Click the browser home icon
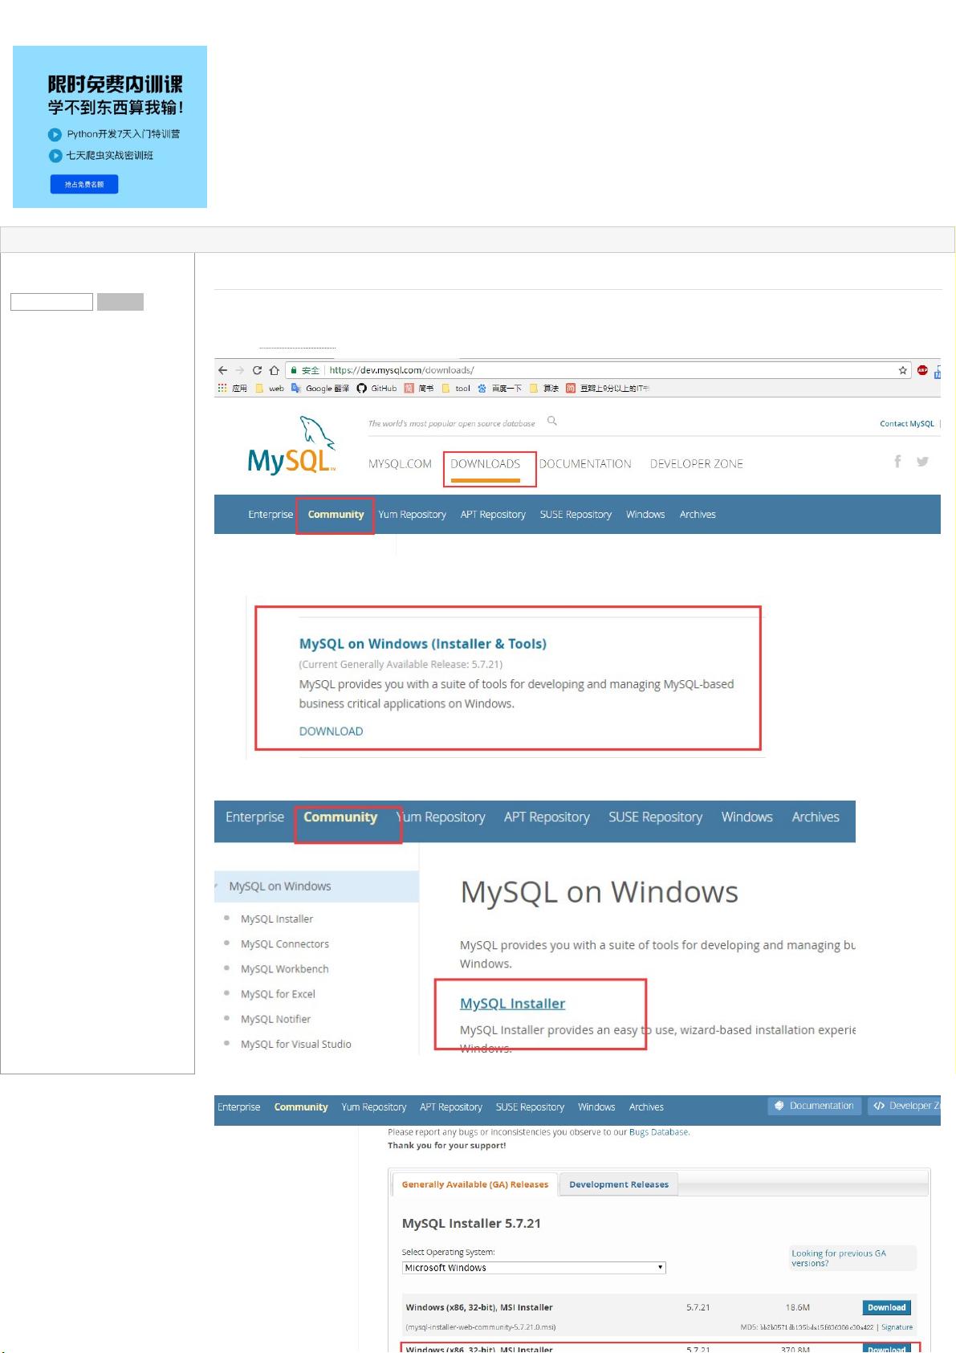956x1353 pixels. coord(274,370)
